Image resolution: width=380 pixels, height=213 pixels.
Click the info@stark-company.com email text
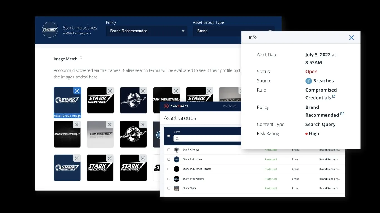[x=77, y=33]
